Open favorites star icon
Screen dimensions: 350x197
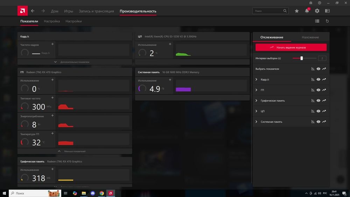(297, 11)
